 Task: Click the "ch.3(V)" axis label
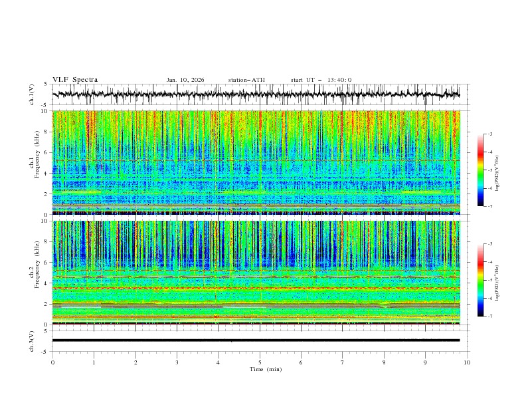[x=32, y=341]
